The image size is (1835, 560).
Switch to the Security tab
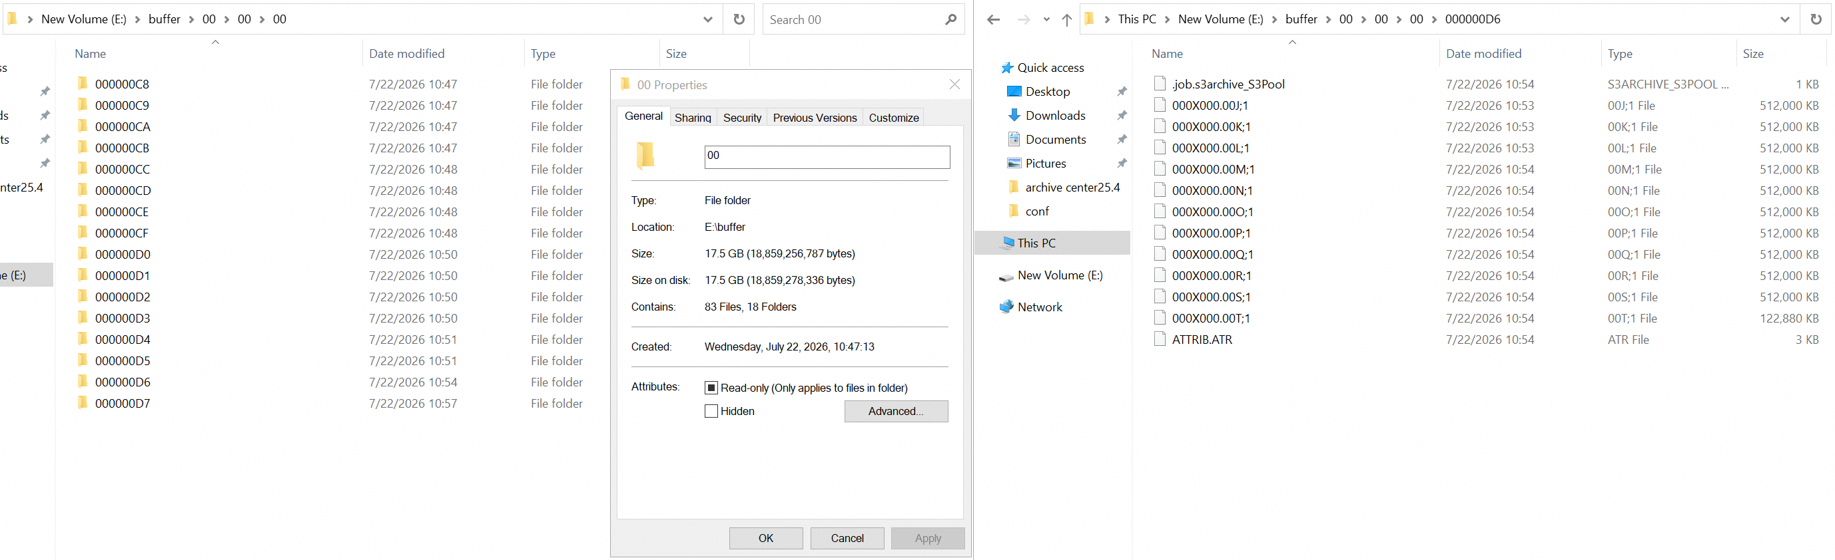741,118
